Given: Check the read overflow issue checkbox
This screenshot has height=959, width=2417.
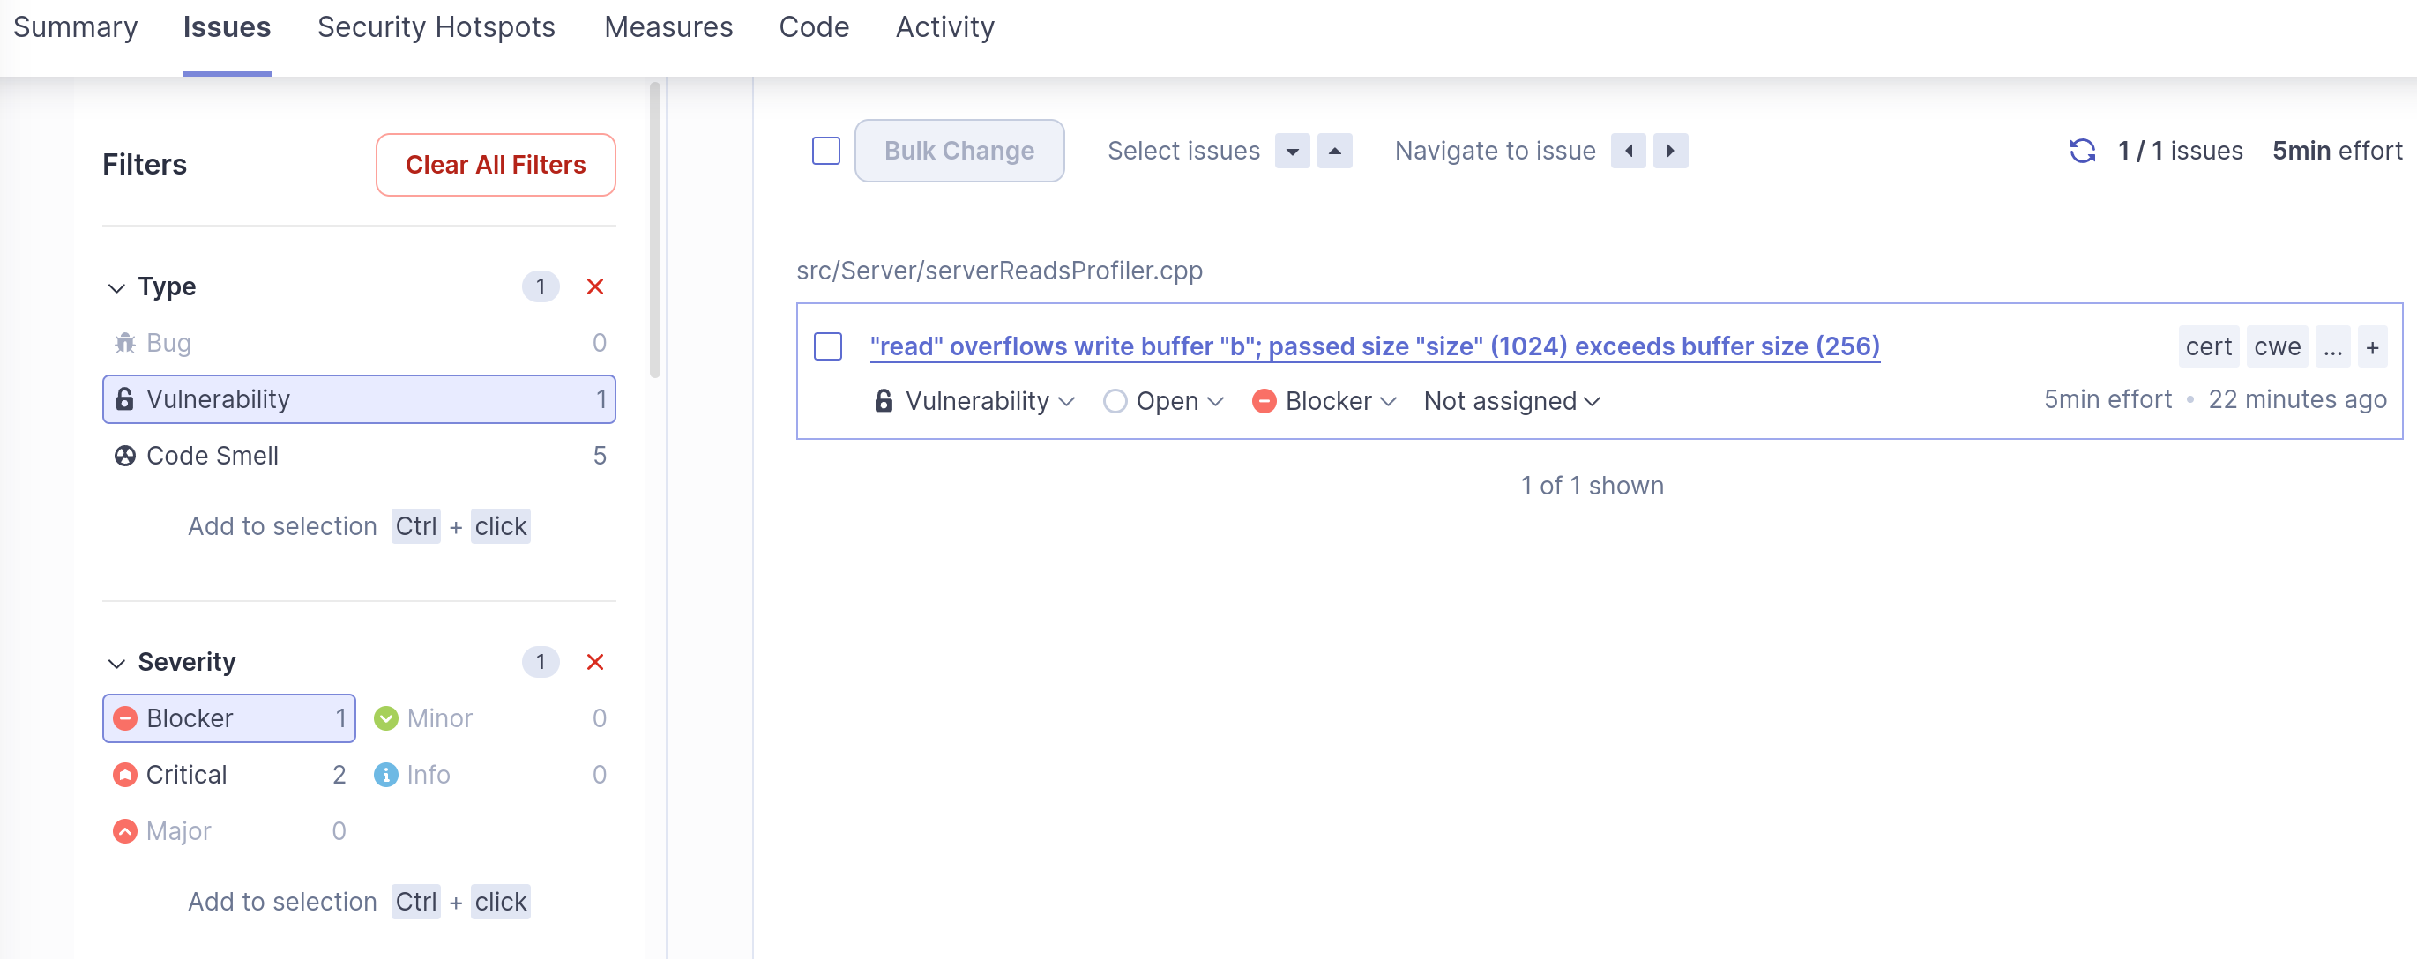Looking at the screenshot, I should [x=827, y=346].
